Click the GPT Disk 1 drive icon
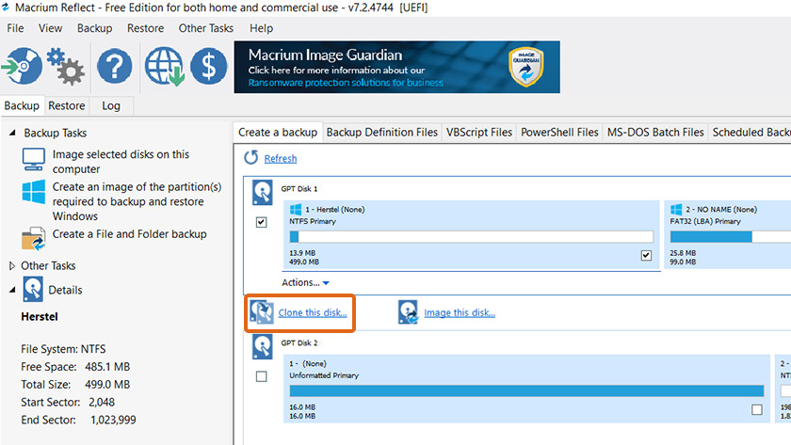The height and width of the screenshot is (445, 791). coord(263,193)
